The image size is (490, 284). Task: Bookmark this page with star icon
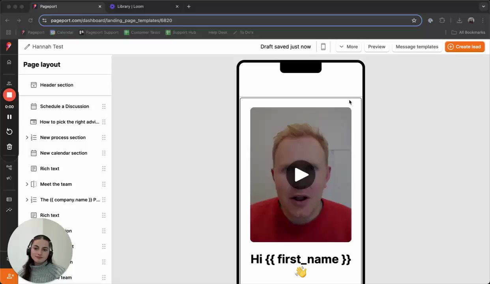(414, 21)
